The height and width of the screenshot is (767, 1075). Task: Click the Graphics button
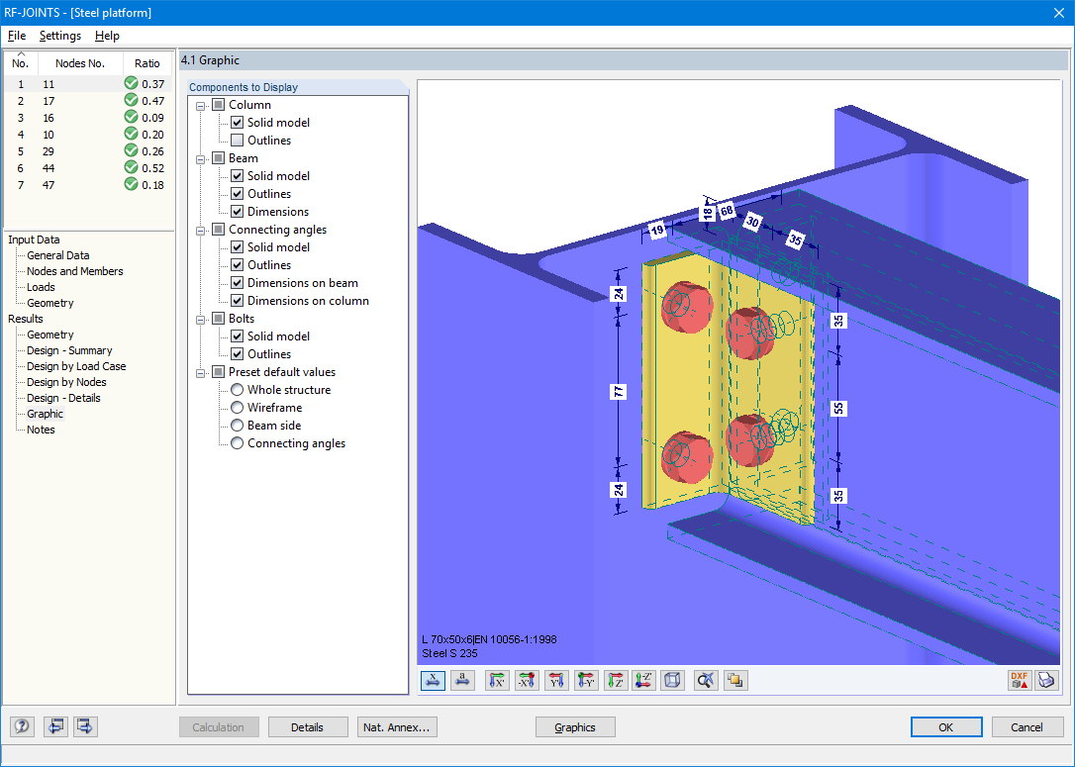pos(574,727)
